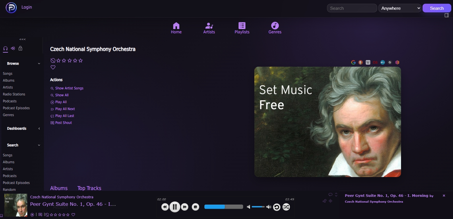Open Random in sidebar
The image size is (453, 219).
(x=9, y=190)
